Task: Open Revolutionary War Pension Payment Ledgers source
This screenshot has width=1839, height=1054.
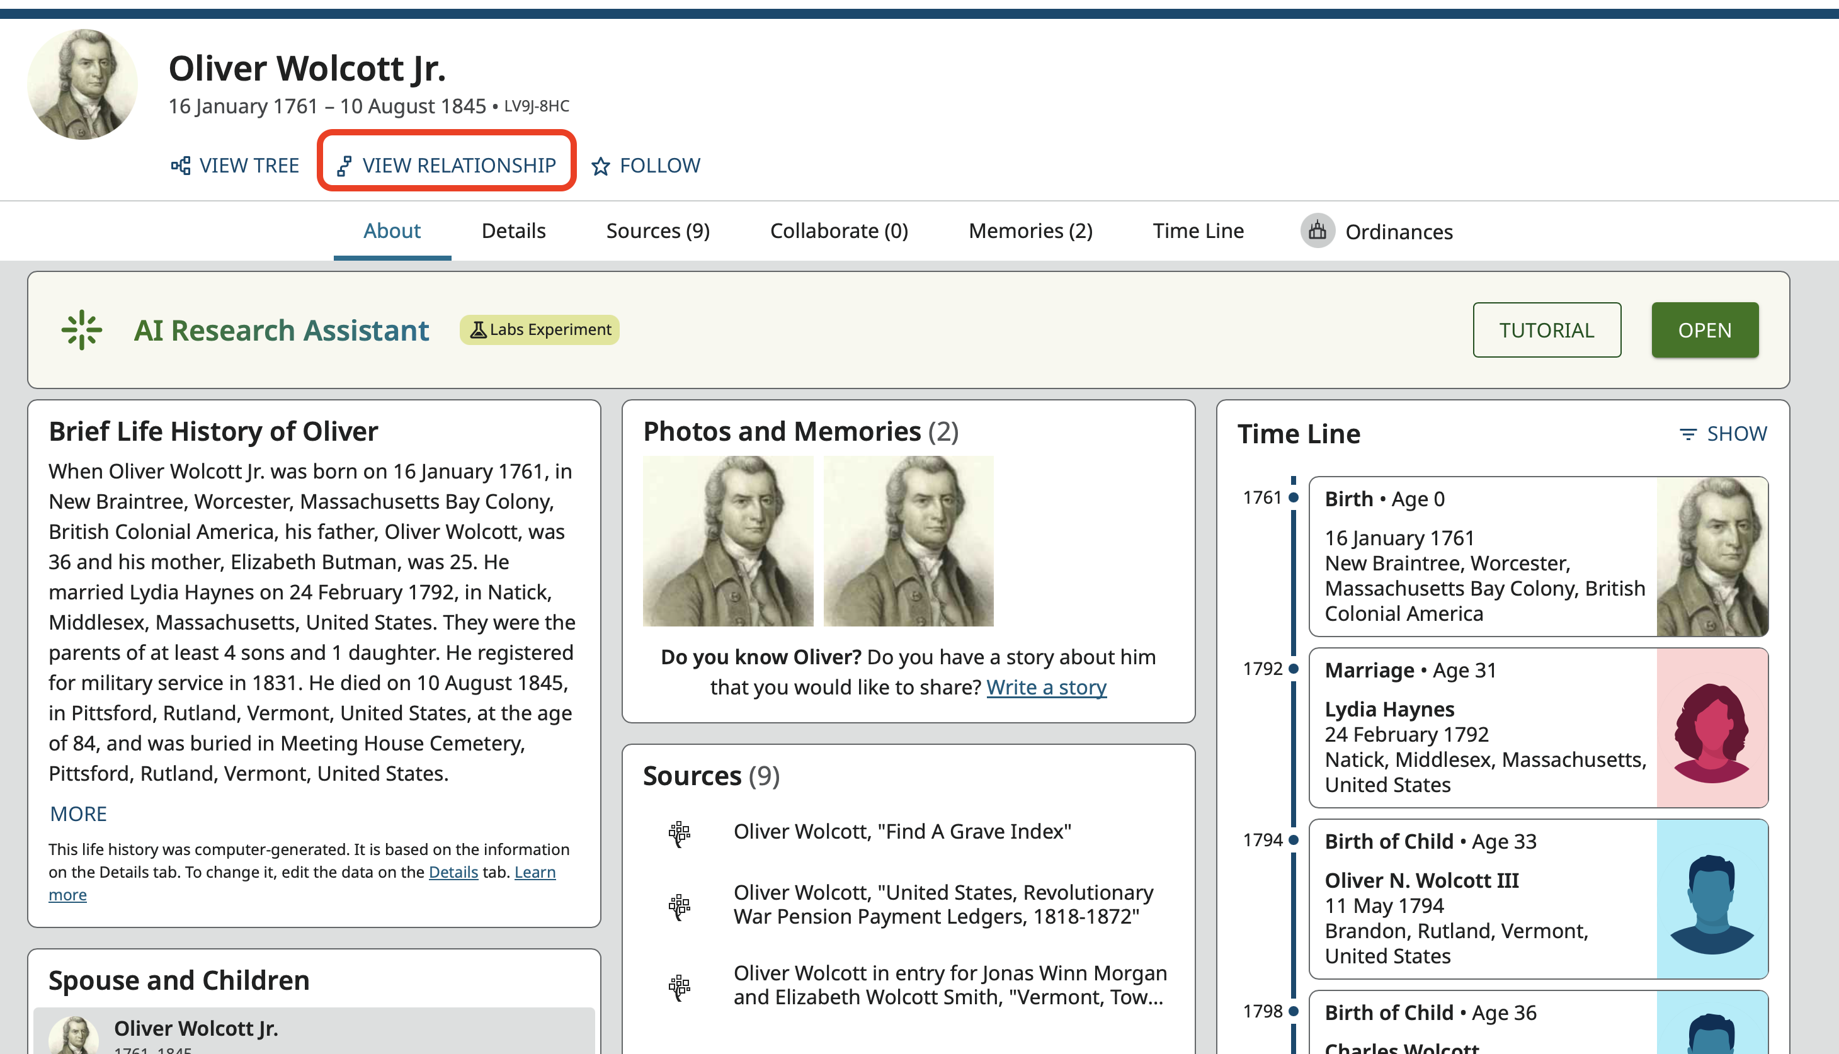Action: pos(943,905)
